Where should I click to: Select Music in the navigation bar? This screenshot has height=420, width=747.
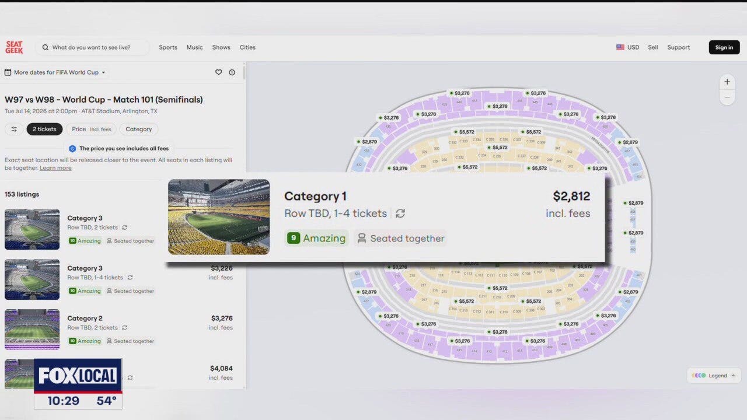point(194,47)
